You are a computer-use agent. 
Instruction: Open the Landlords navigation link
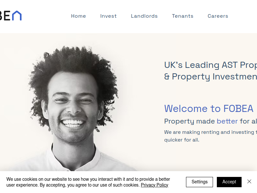coord(144,16)
